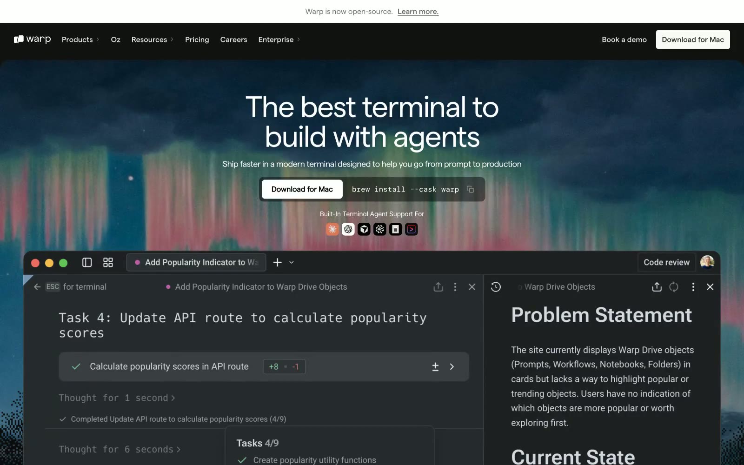Click Download for Mac in navbar
The image size is (744, 465).
[693, 40]
